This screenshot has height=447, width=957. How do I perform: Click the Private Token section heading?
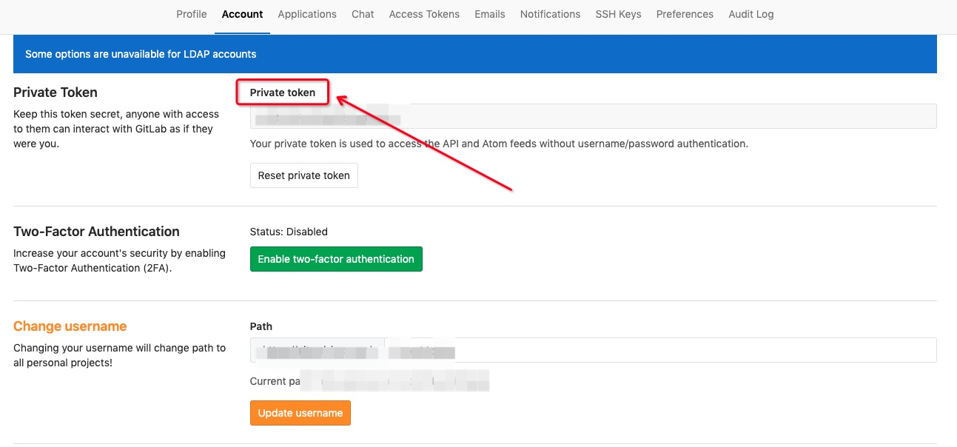tap(56, 93)
